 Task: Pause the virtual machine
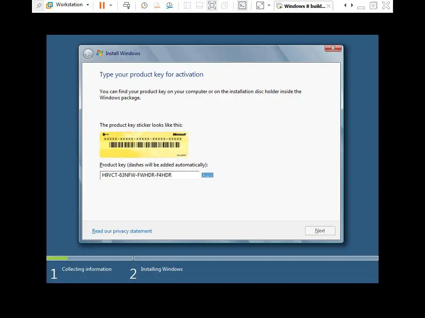(x=102, y=5)
